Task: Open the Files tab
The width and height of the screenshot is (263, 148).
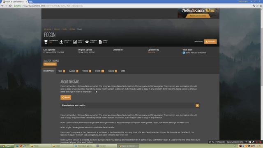Action: (61, 71)
